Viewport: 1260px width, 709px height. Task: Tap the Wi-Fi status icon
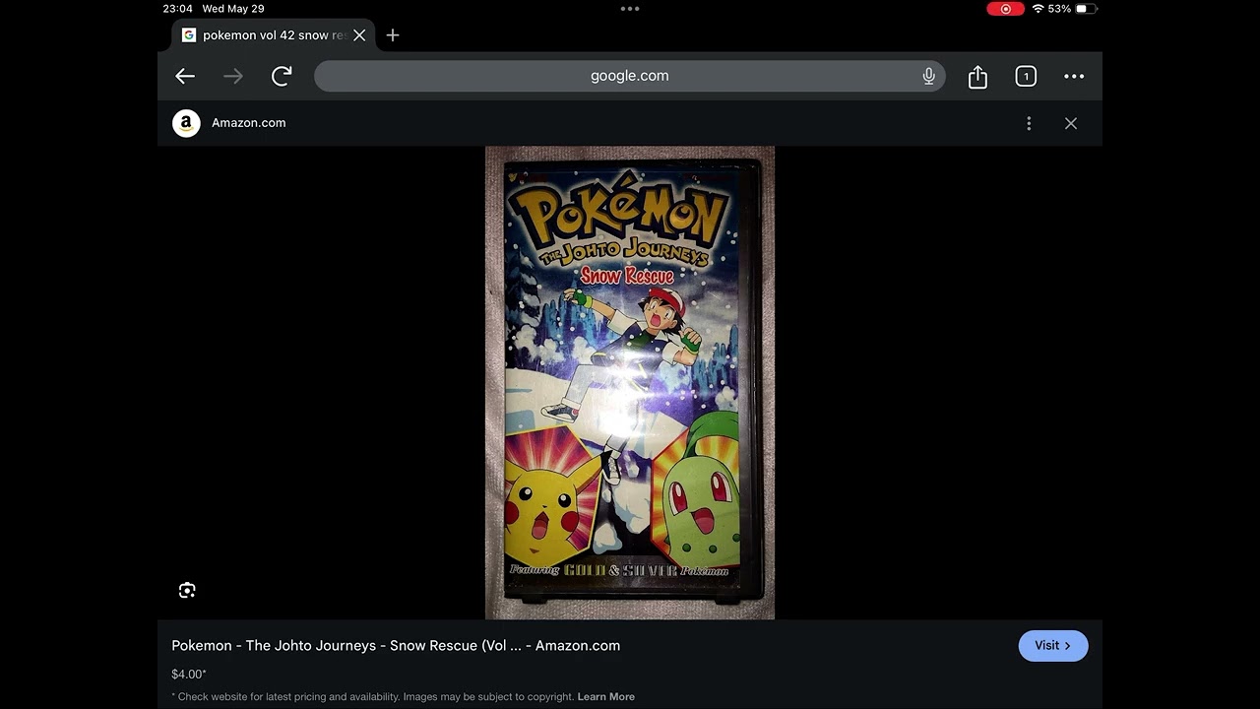1038,9
